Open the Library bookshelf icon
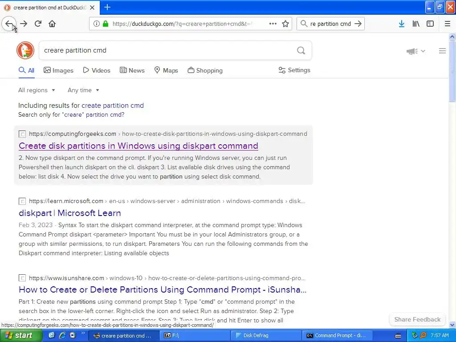Screen dimensions: 456x342 coord(416,24)
